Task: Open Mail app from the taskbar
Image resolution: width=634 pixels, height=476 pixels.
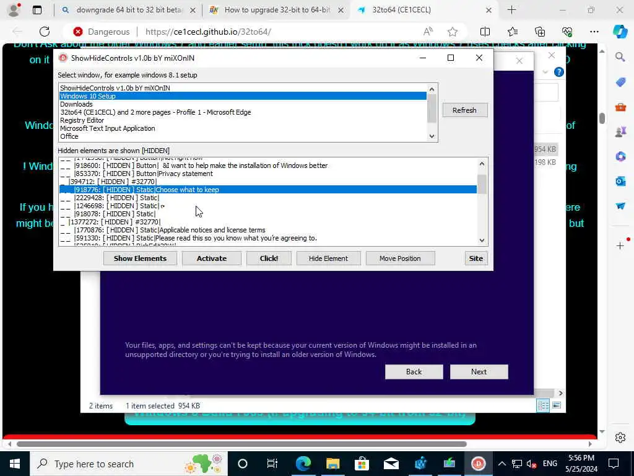Action: point(391,464)
